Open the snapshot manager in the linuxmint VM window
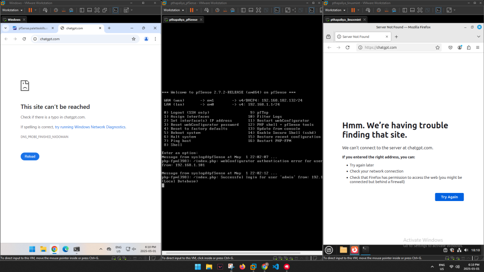 [394, 10]
